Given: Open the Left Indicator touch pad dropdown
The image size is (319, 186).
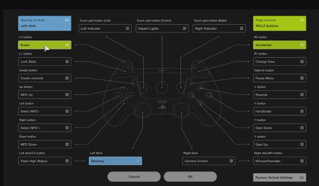Looking at the screenshot, I should 105,28.
